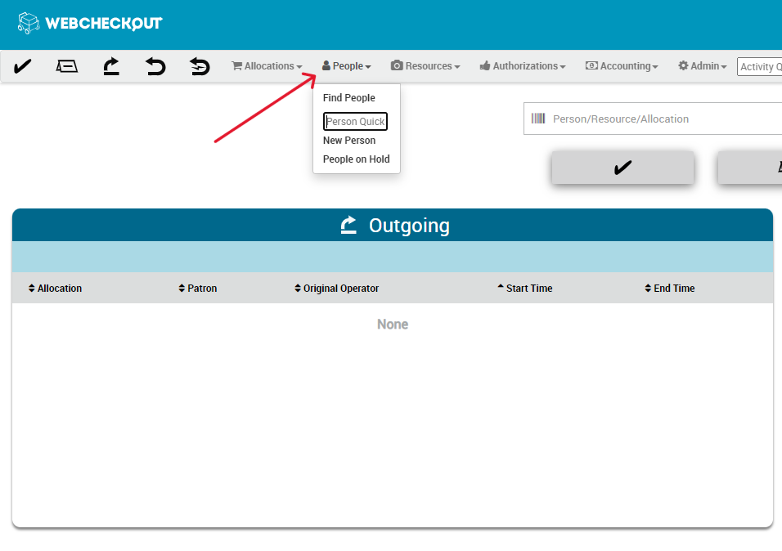The width and height of the screenshot is (782, 551).
Task: Click the Activity quick input field
Action: pos(760,66)
